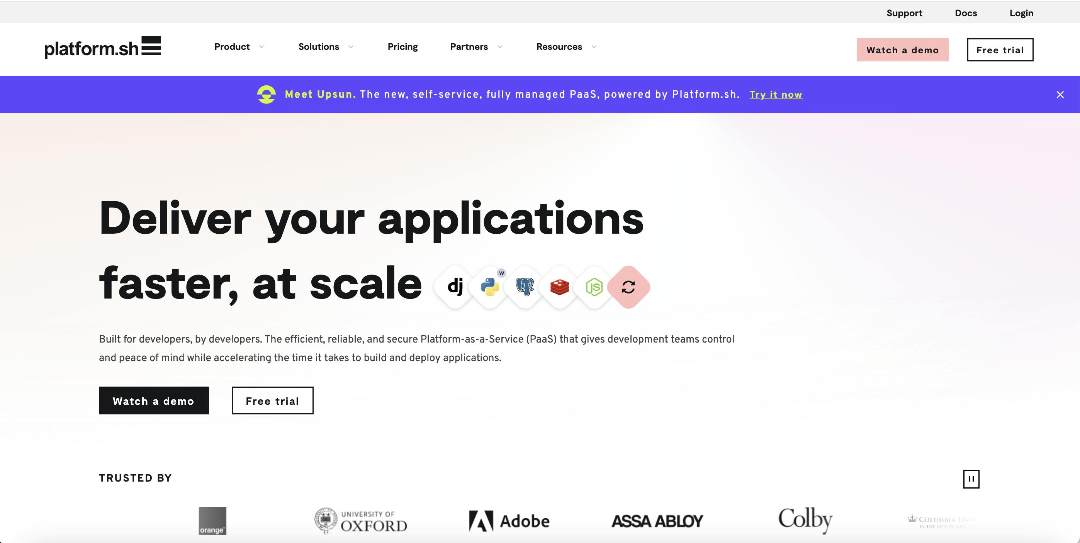Click the Node.js hexagon icon
The image size is (1080, 543).
(594, 287)
